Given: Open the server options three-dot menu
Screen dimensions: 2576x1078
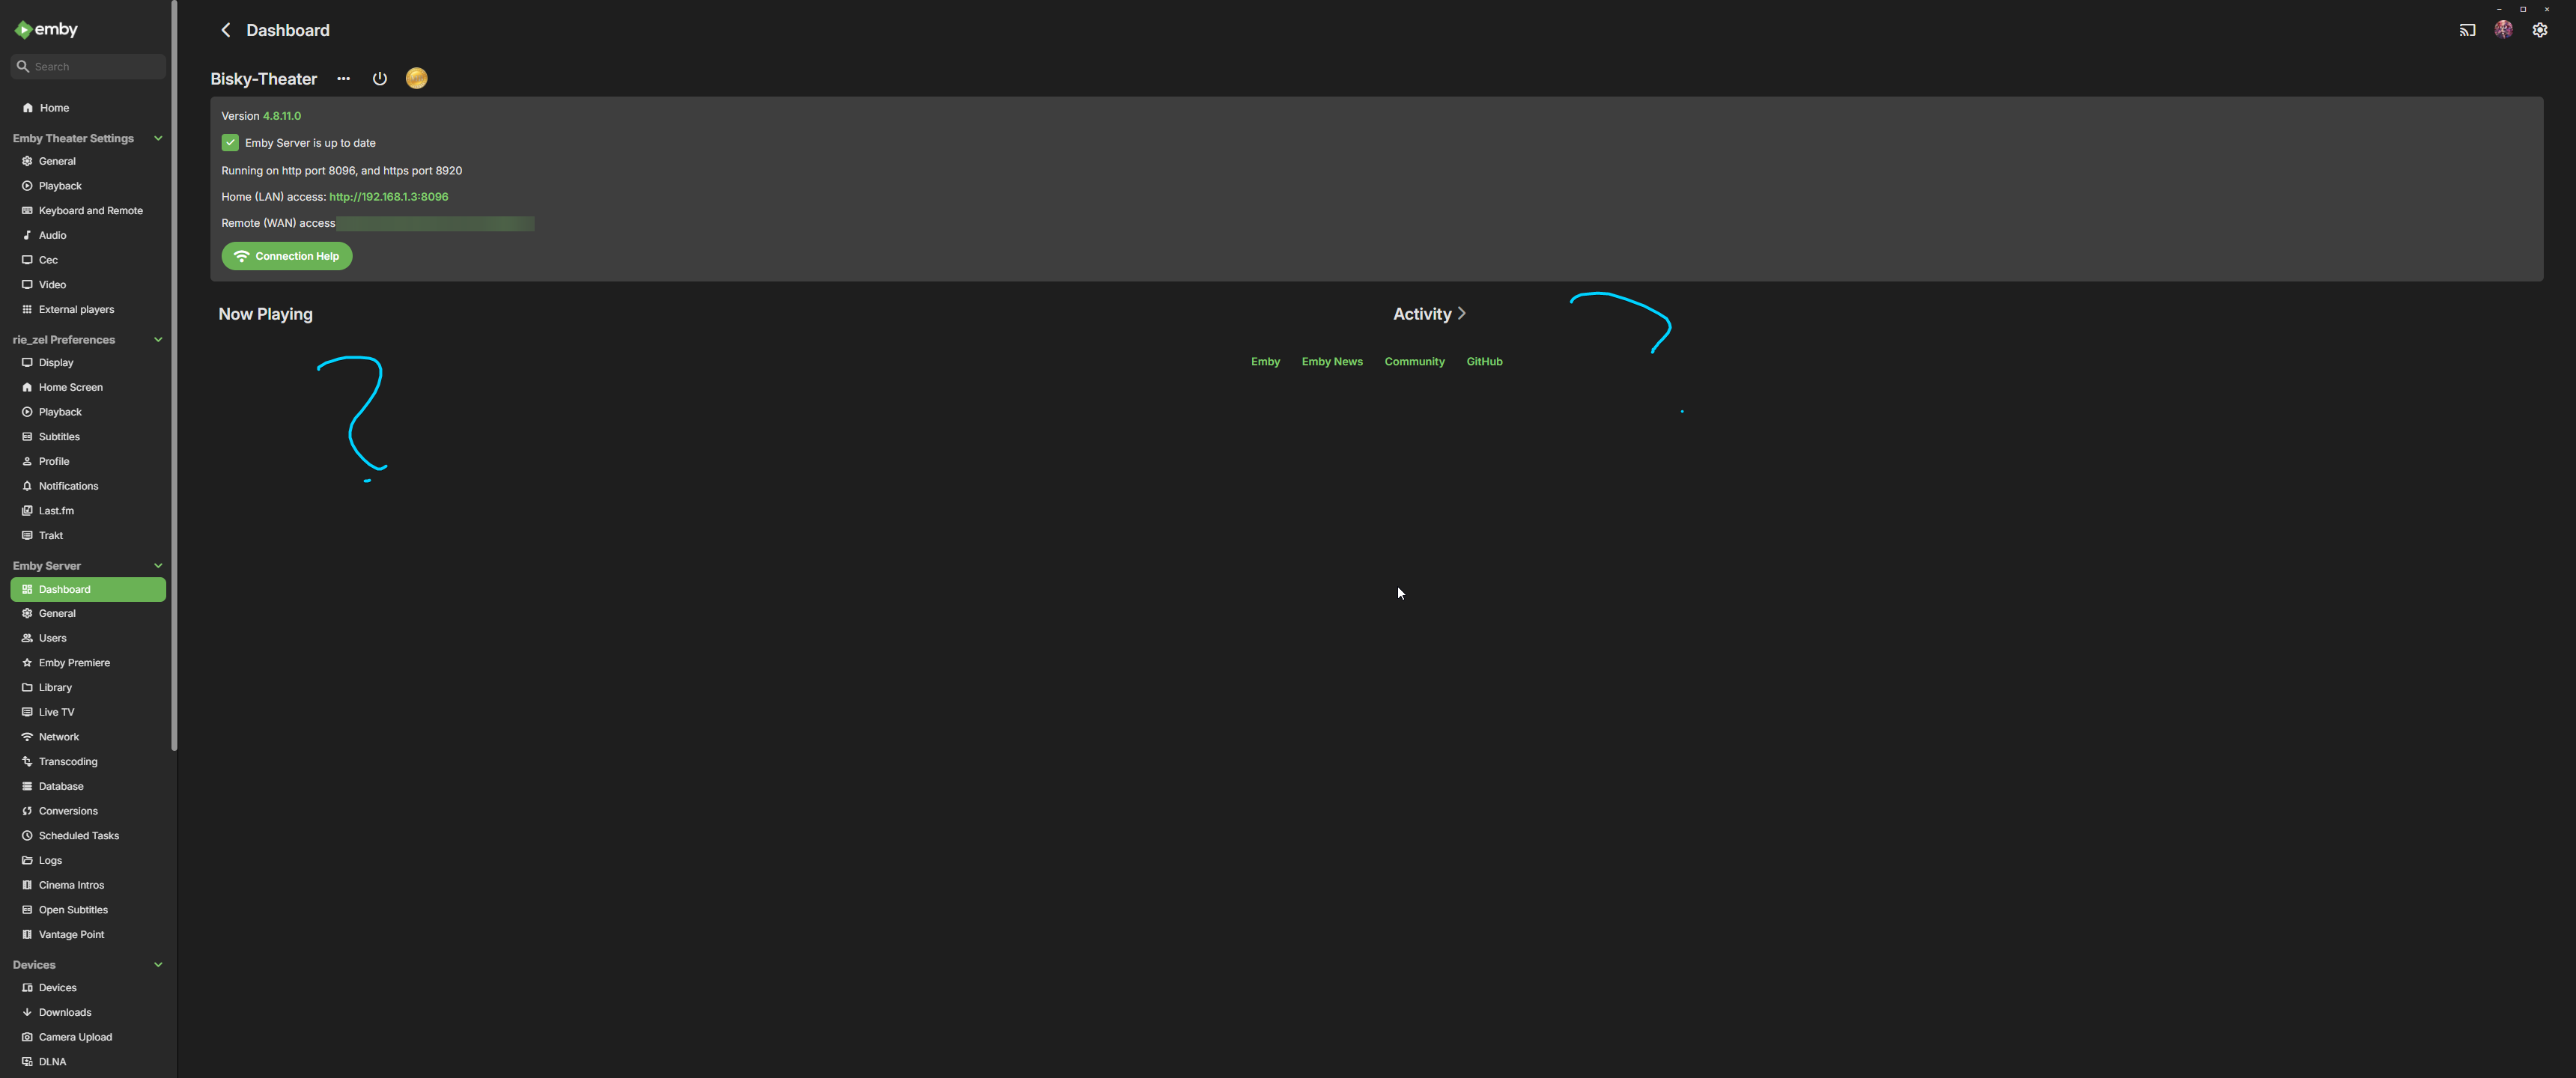Looking at the screenshot, I should coord(343,79).
